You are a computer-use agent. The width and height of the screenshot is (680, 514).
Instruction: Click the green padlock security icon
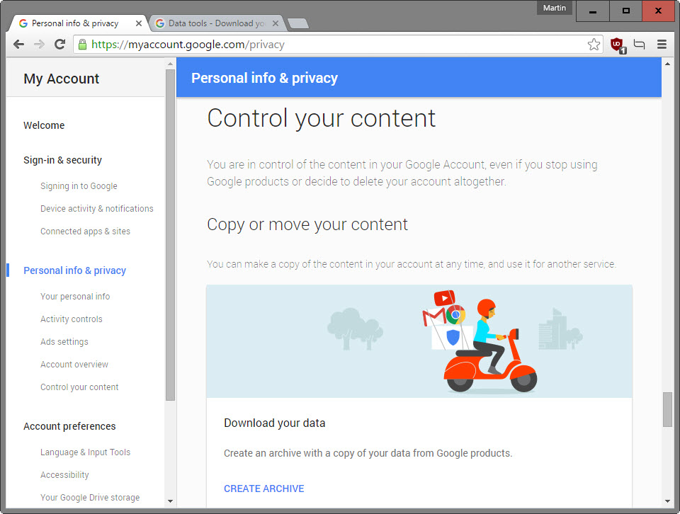pyautogui.click(x=82, y=44)
